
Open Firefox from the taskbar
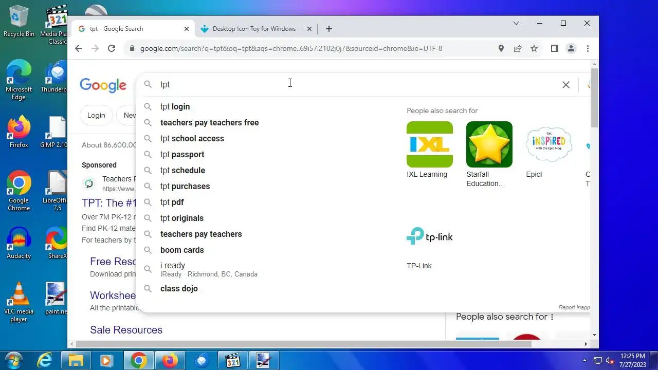pos(170,360)
